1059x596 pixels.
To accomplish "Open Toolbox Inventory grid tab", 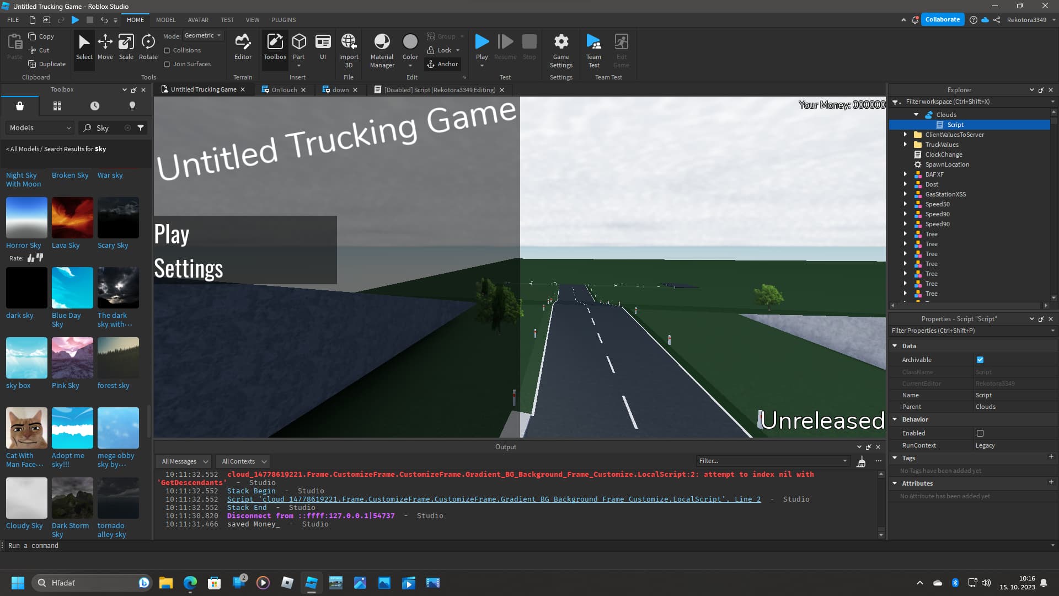I will (x=57, y=106).
